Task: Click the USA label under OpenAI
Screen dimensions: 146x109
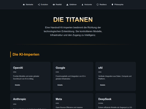Action: click(x=15, y=72)
